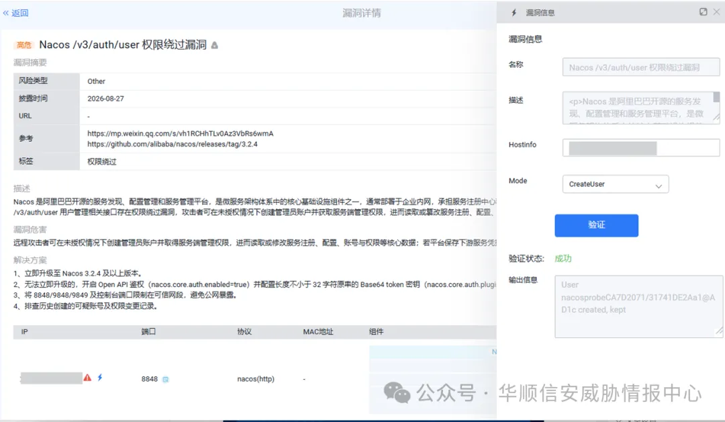Click the 高危 severity tag

pos(24,45)
